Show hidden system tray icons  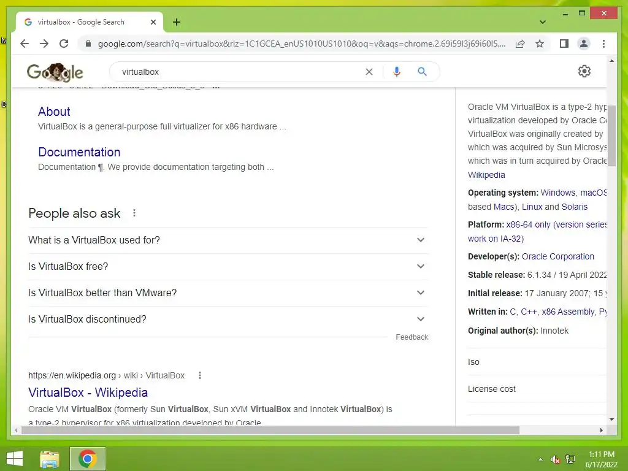click(x=540, y=459)
